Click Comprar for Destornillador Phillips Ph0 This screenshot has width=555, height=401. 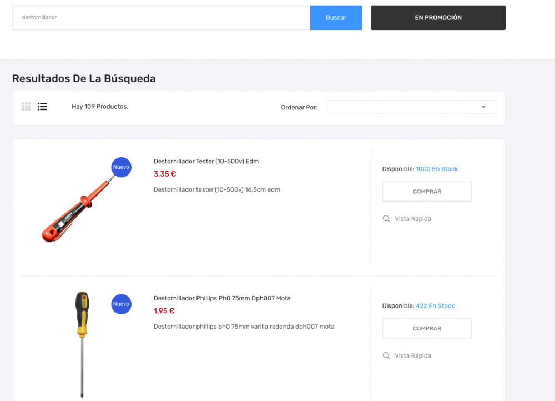tap(427, 329)
